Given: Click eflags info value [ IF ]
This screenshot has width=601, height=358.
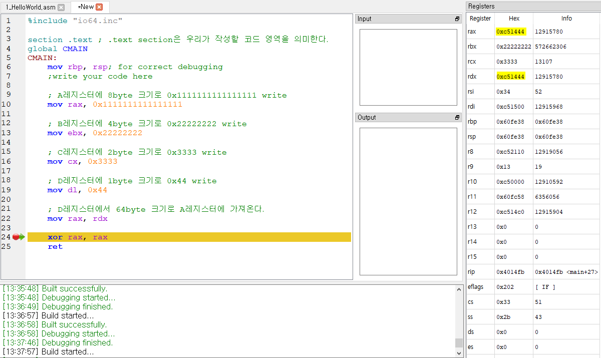Looking at the screenshot, I should pos(545,287).
